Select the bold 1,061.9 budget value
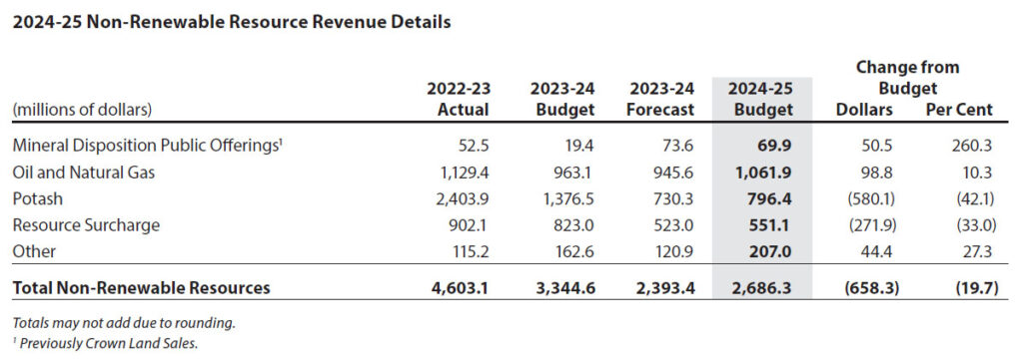The height and width of the screenshot is (361, 1023). coord(766,173)
